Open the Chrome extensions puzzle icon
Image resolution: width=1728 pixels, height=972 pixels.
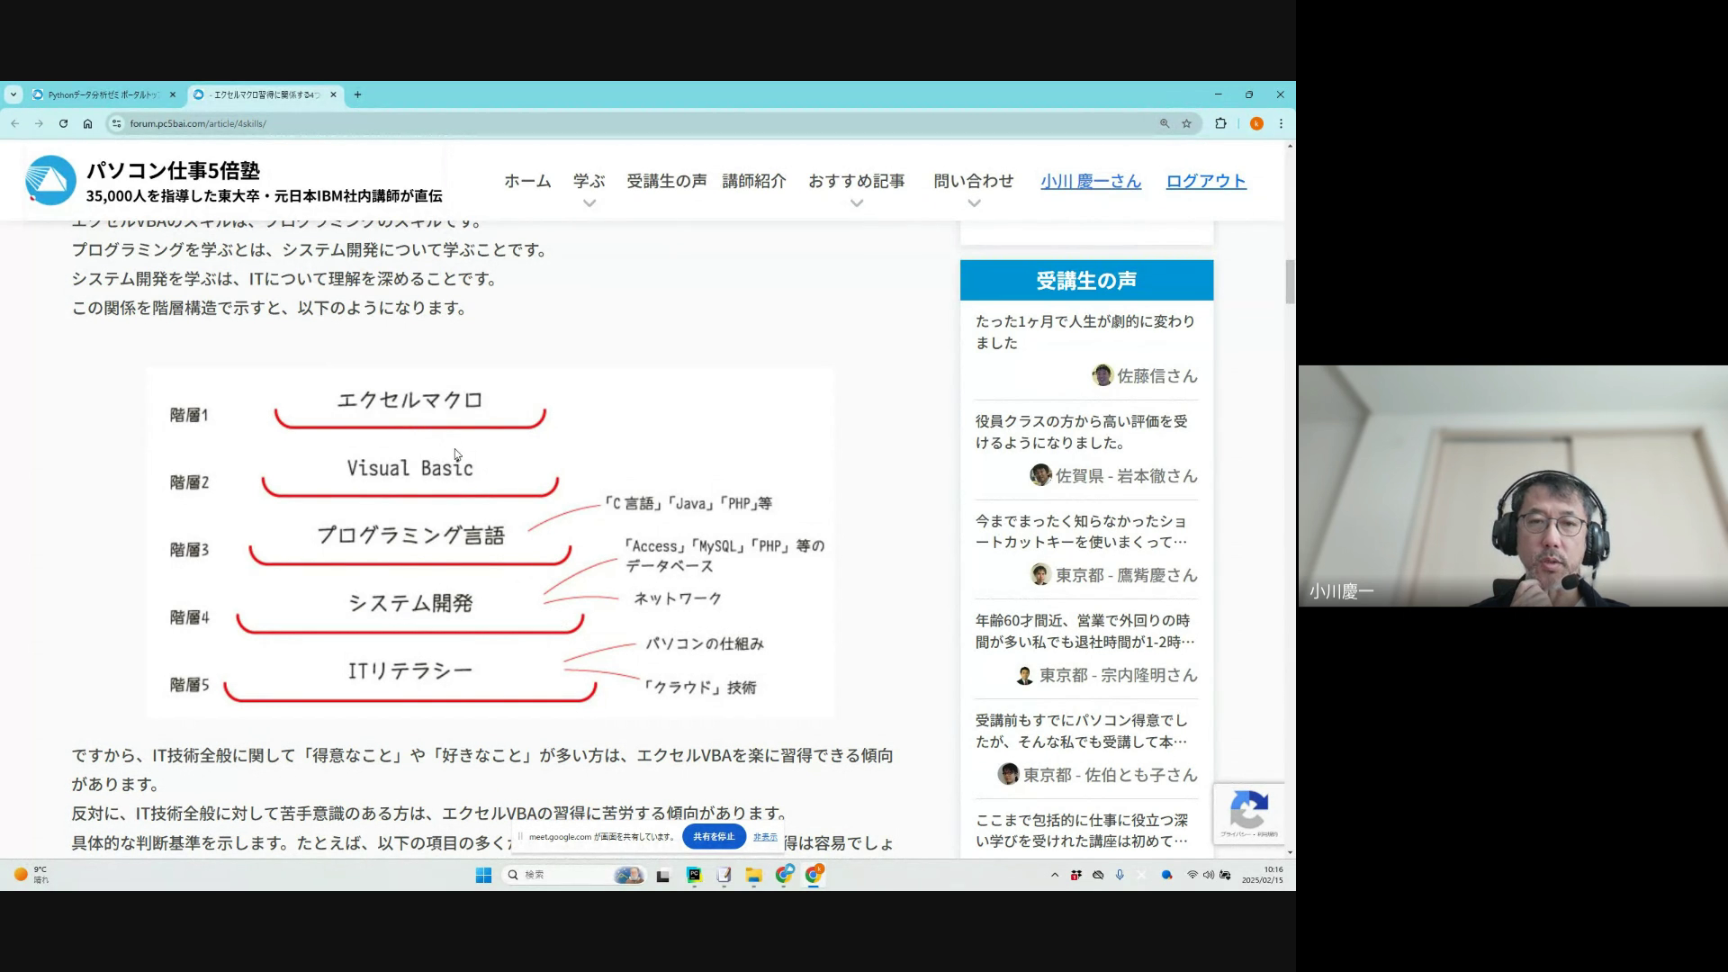1220,123
